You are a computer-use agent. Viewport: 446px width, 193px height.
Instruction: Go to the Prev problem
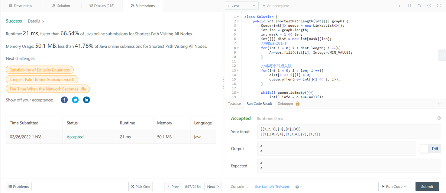tap(173, 187)
